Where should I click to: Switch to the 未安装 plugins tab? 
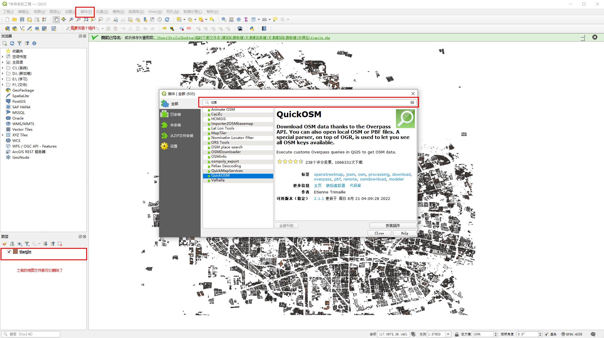click(x=176, y=125)
